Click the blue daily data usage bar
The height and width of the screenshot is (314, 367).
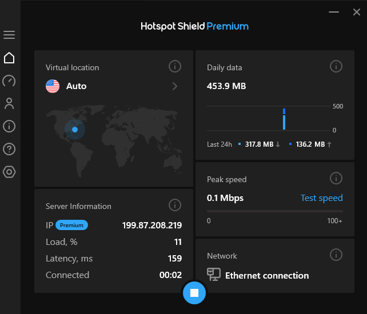(x=284, y=119)
